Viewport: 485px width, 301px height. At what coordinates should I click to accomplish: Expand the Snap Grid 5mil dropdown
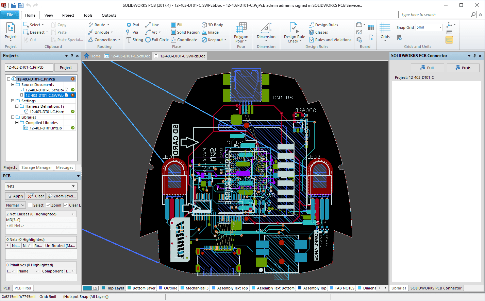(x=440, y=28)
